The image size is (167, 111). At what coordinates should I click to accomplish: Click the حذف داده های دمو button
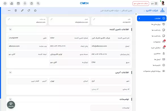141,3
